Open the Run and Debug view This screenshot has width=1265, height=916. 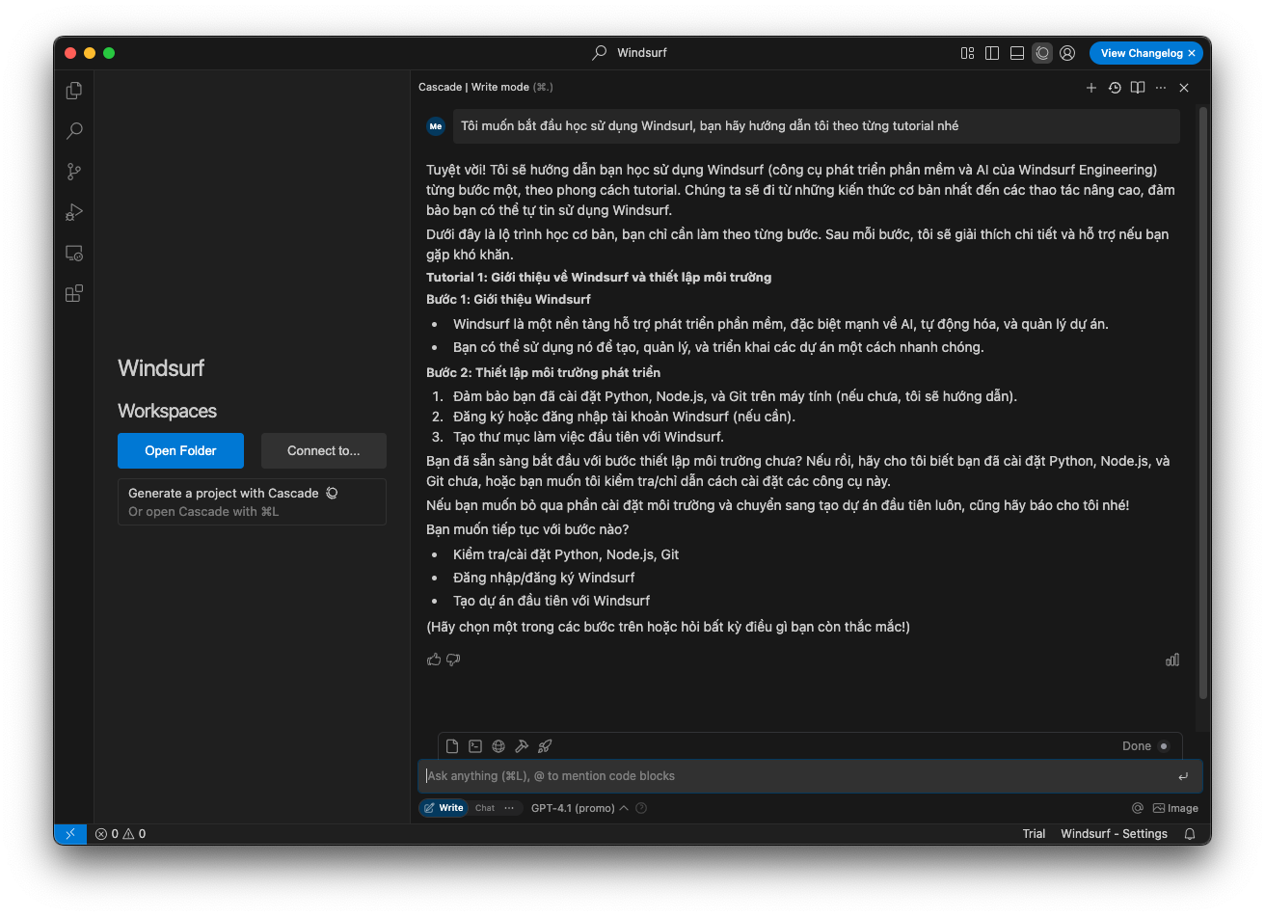click(x=74, y=212)
